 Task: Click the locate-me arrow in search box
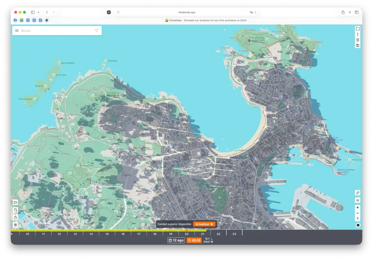96,30
